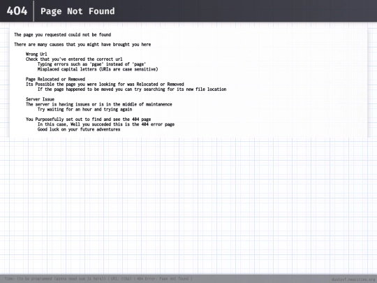Click the large '404' header number

click(x=17, y=10)
